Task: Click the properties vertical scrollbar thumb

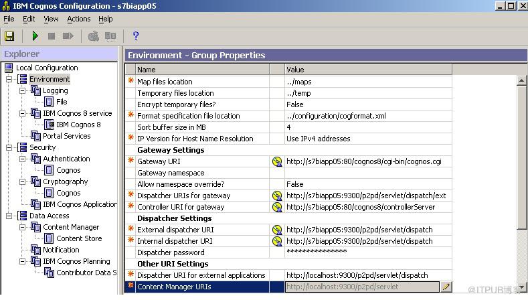Action: [521, 157]
